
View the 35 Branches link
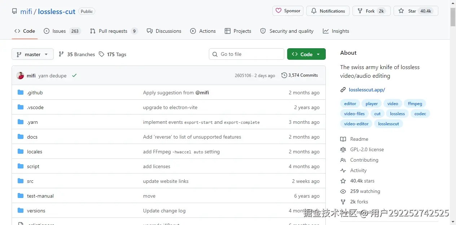(77, 54)
